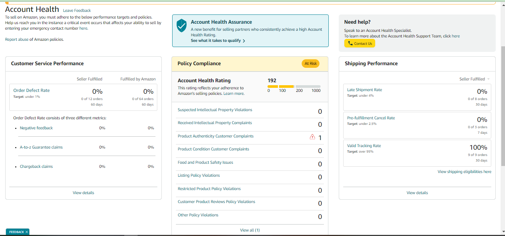The width and height of the screenshot is (505, 236).
Task: Click the 'Fulfilled by Amazon' column header
Action: click(138, 79)
